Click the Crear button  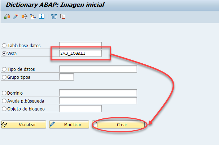click(x=118, y=124)
